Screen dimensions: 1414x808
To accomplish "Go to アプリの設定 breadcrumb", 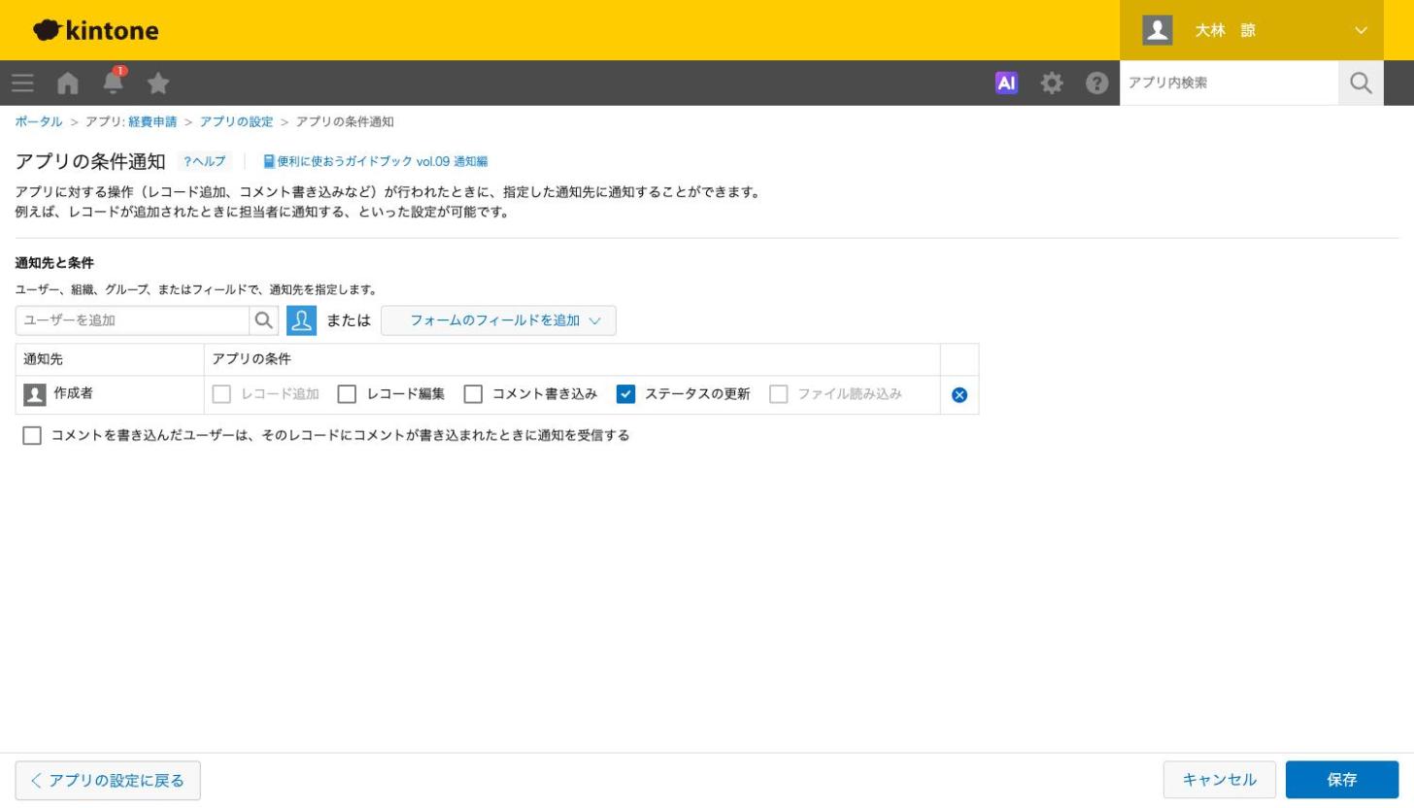I will pyautogui.click(x=236, y=121).
